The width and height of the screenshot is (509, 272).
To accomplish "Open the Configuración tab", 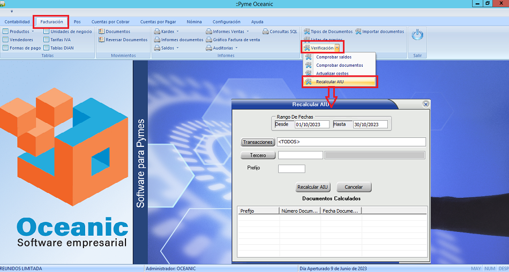I will (x=226, y=22).
